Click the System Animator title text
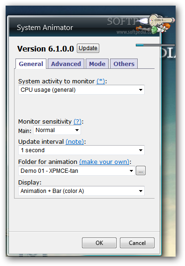The image size is (185, 266). tap(45, 28)
